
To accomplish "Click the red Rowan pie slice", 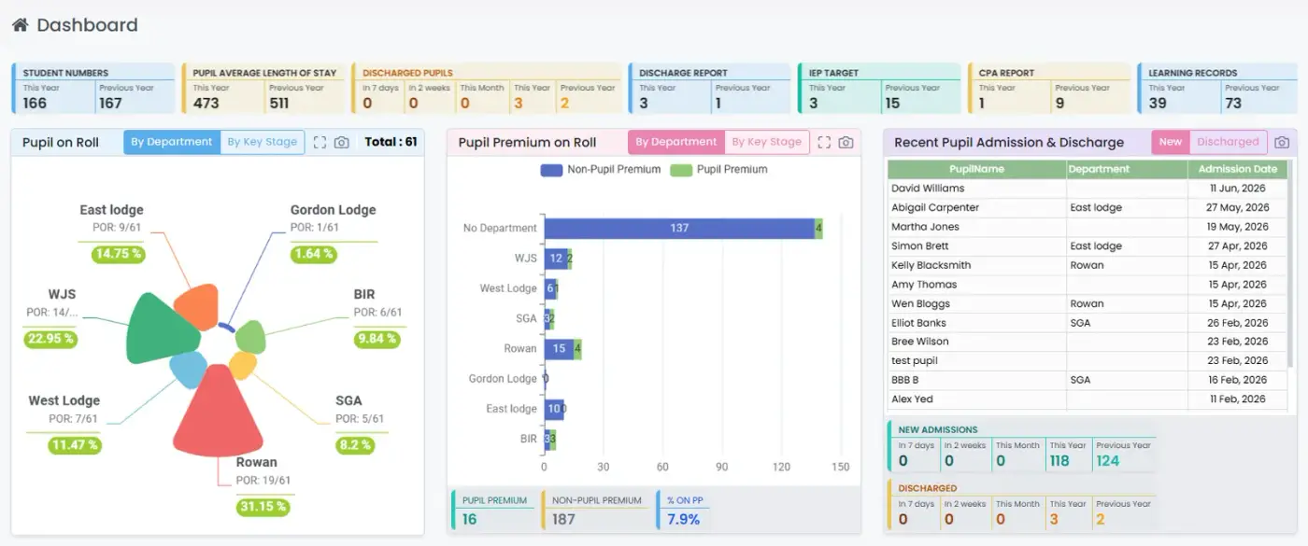I will click(x=218, y=415).
